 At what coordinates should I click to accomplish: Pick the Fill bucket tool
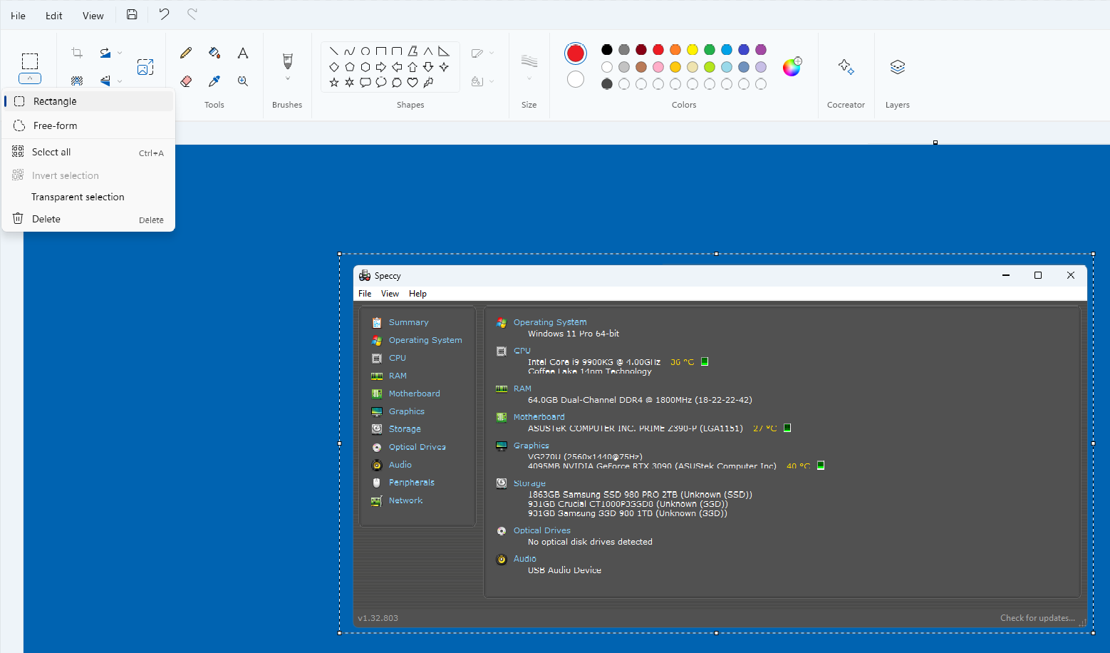(214, 53)
